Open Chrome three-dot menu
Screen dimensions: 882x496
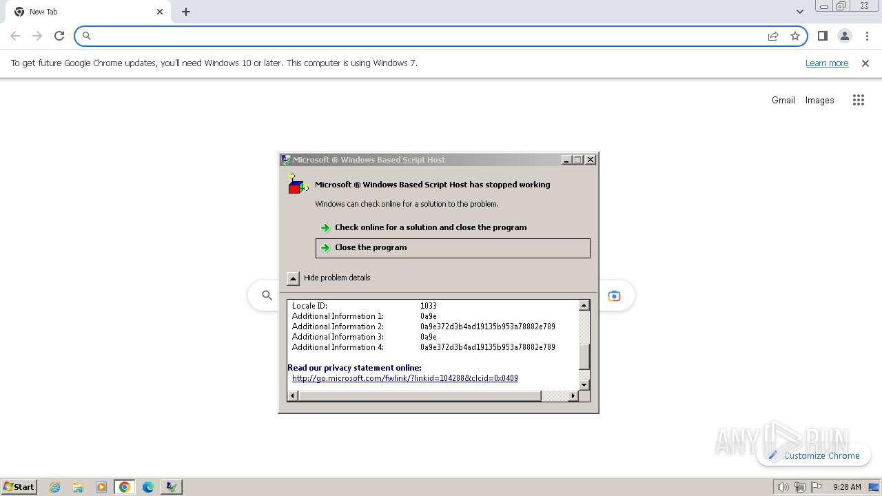tap(867, 36)
